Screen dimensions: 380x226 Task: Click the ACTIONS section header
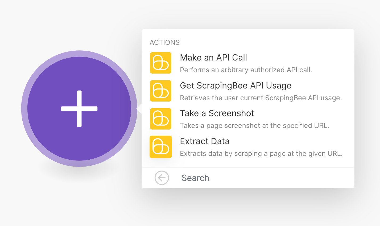(x=164, y=42)
